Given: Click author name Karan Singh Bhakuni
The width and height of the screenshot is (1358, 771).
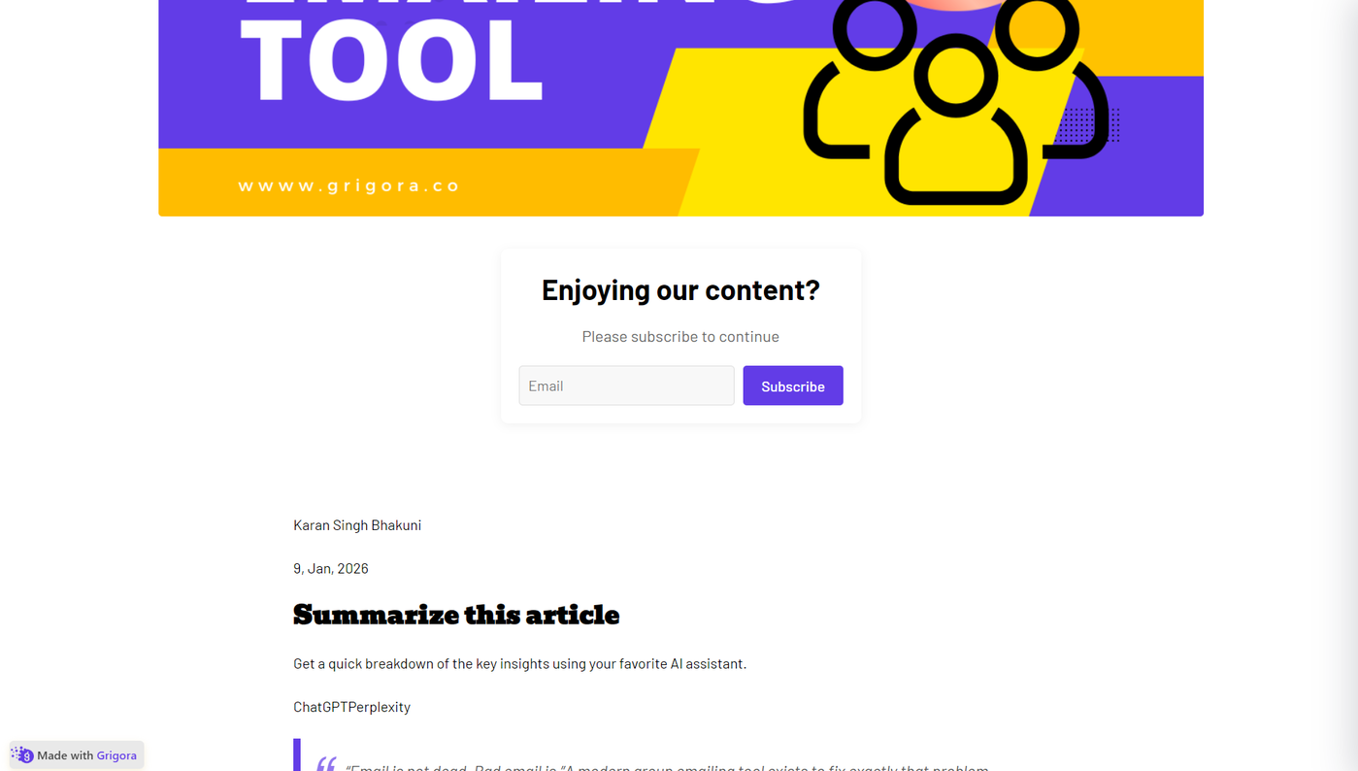Looking at the screenshot, I should [x=357, y=525].
